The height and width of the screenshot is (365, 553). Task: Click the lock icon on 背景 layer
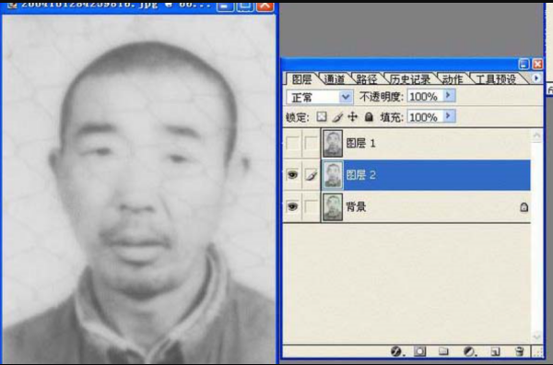pyautogui.click(x=524, y=207)
